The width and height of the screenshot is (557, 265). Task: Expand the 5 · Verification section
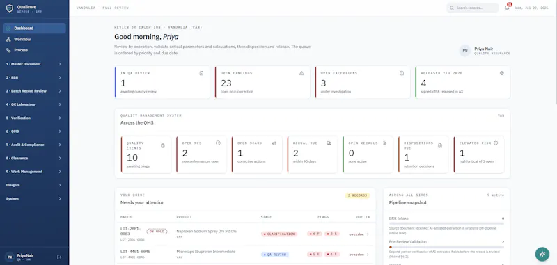pyautogui.click(x=34, y=118)
